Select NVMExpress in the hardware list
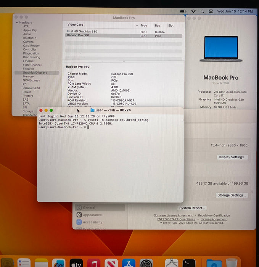 [31, 80]
